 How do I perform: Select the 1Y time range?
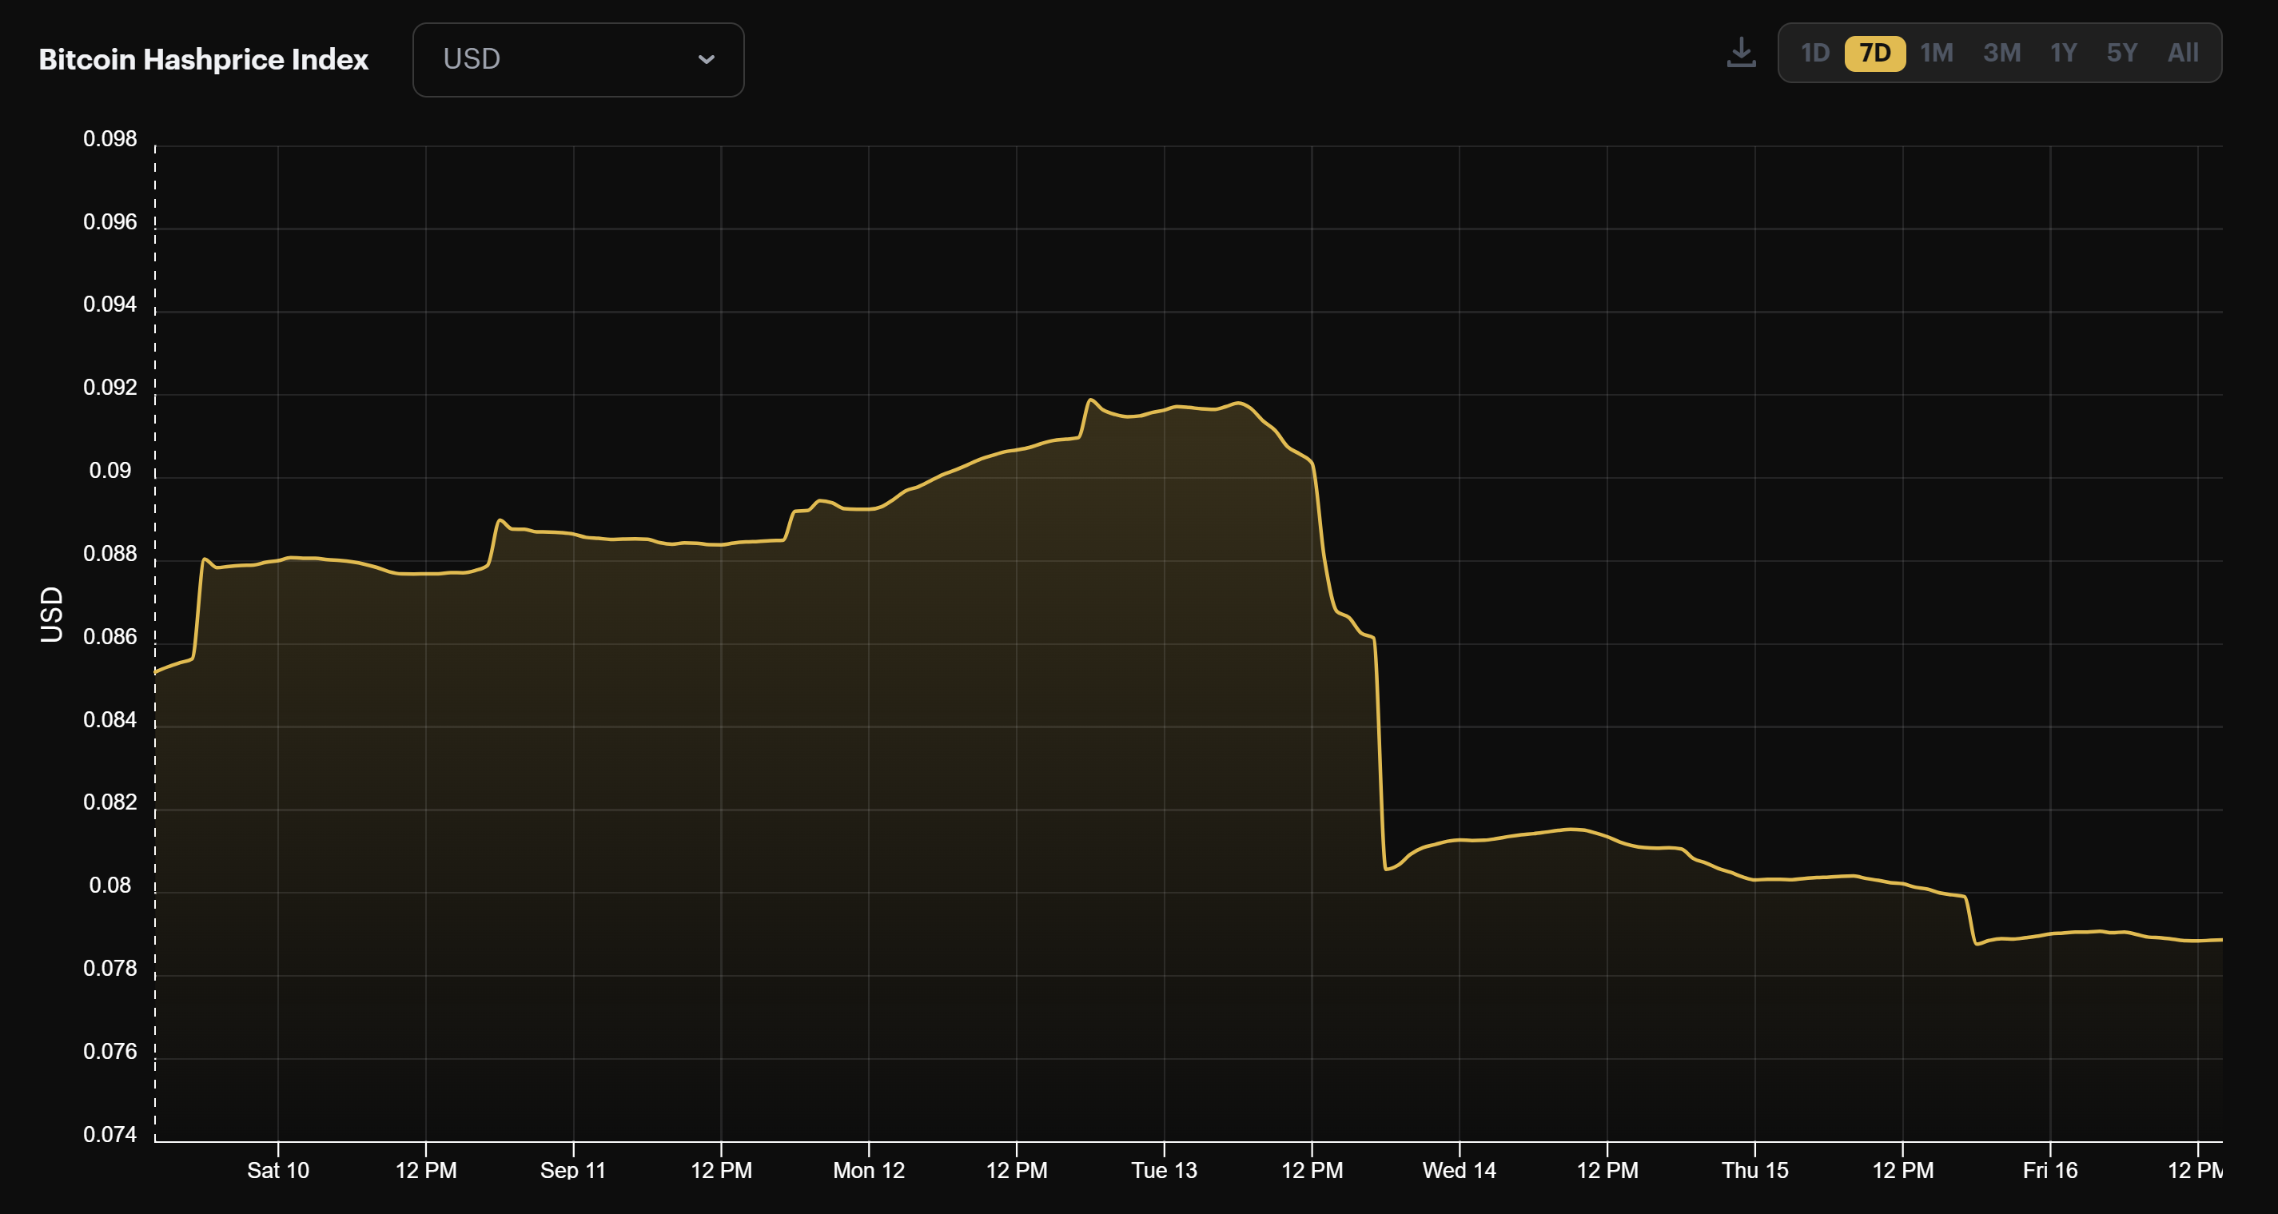(x=2064, y=53)
